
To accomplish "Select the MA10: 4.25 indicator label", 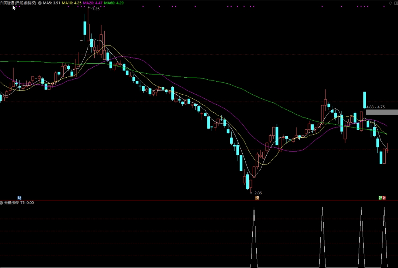I will [72, 3].
